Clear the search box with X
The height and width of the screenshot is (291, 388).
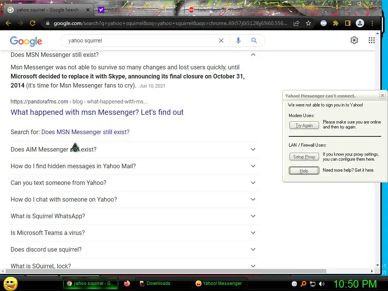(x=221, y=41)
